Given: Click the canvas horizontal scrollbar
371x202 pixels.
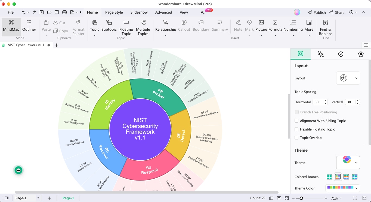Looking at the screenshot, I should [147, 192].
